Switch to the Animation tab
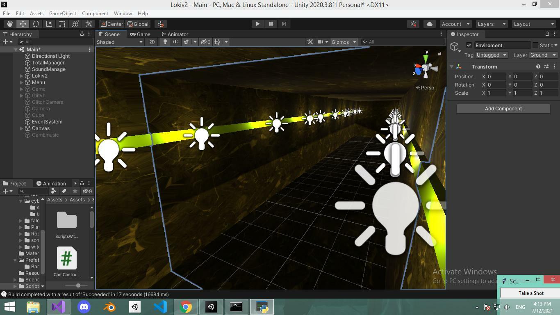 (51, 183)
